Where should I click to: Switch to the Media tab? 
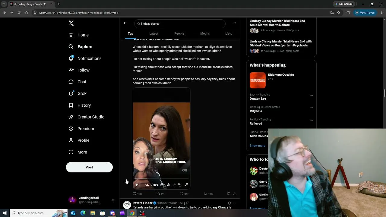[x=205, y=33]
